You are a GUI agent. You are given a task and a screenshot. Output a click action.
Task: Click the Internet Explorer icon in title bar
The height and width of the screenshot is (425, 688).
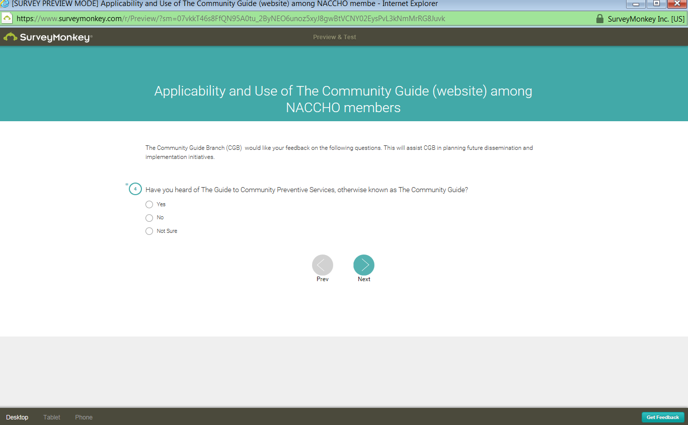(5, 4)
